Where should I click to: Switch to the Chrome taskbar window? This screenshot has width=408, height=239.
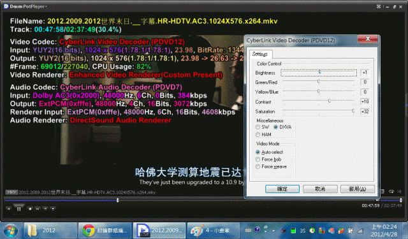(105, 230)
